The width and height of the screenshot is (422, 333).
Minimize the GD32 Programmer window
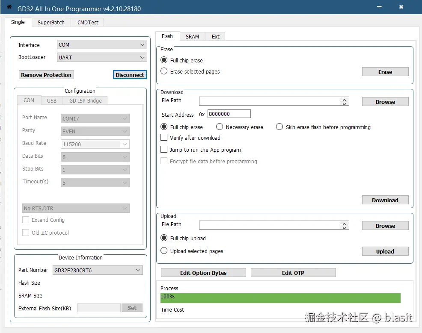tap(379, 7)
